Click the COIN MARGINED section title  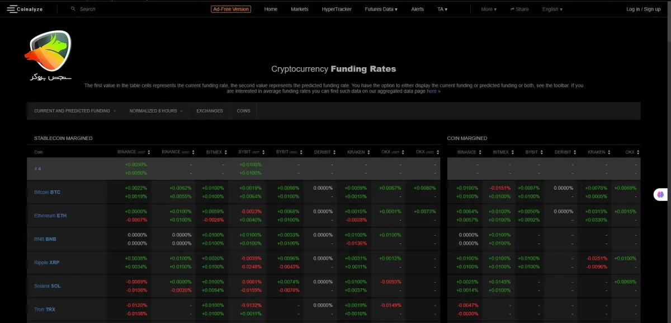pyautogui.click(x=467, y=138)
